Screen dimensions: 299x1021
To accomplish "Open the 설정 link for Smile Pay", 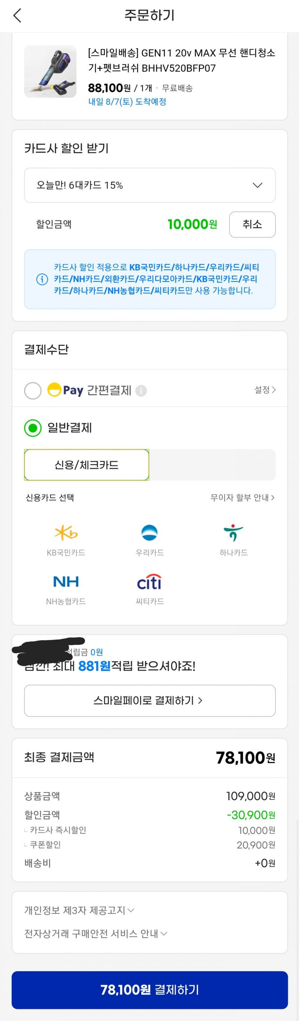I will (265, 390).
